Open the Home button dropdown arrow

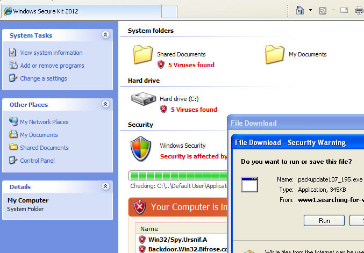click(x=310, y=10)
